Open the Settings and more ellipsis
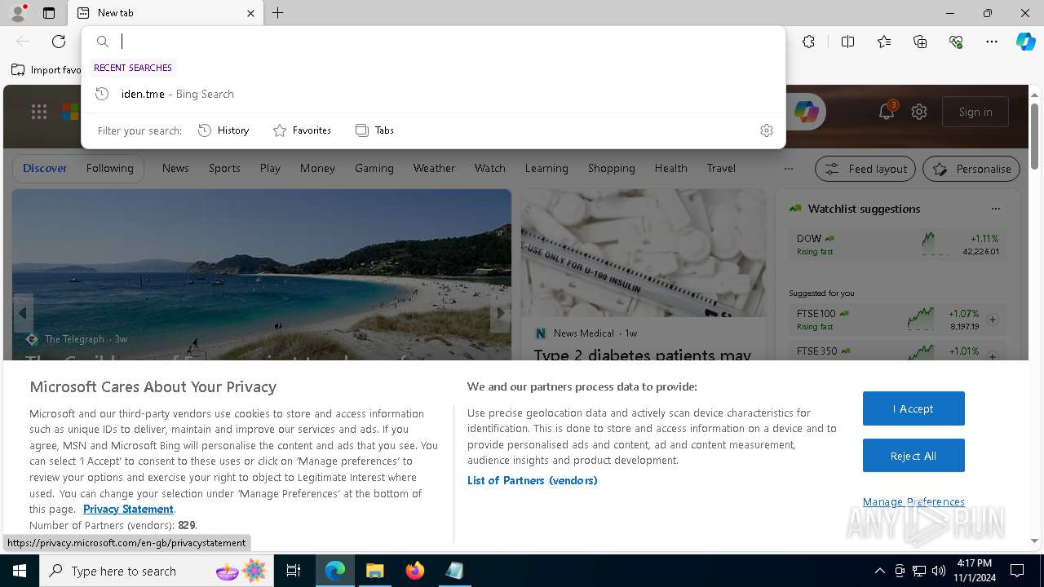This screenshot has width=1044, height=587. (x=992, y=42)
